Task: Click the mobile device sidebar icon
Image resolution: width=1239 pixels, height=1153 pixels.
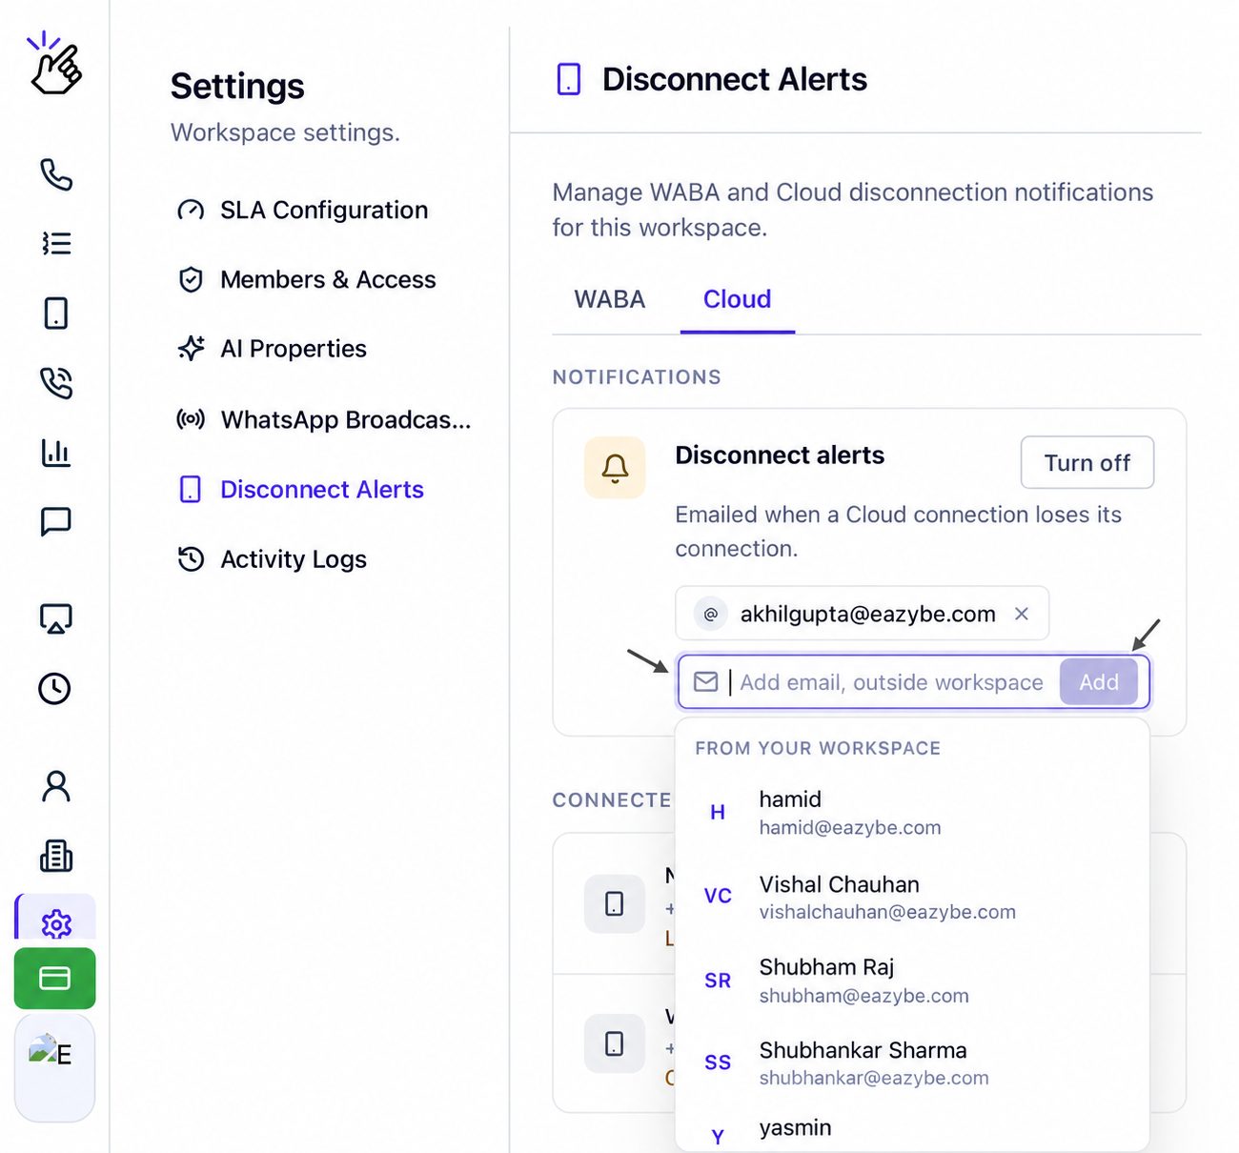Action: tap(55, 314)
